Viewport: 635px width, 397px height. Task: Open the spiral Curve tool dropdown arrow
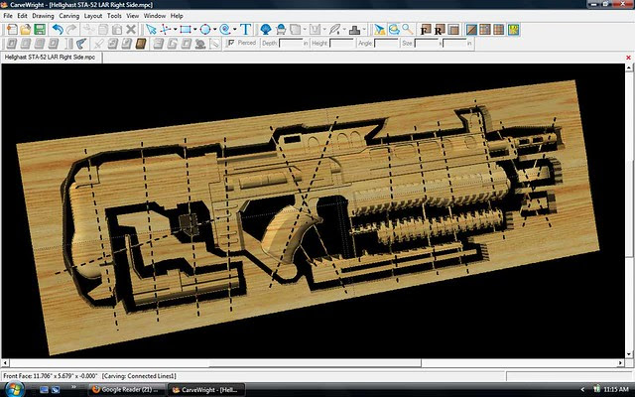click(235, 29)
